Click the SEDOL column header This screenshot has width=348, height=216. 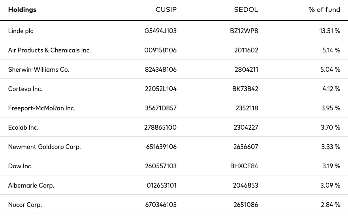[246, 9]
